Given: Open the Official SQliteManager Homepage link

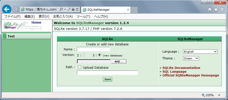Looking at the screenshot, I should coord(191,75).
